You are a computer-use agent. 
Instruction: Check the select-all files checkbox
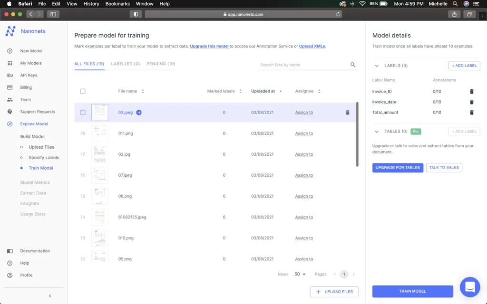(83, 91)
